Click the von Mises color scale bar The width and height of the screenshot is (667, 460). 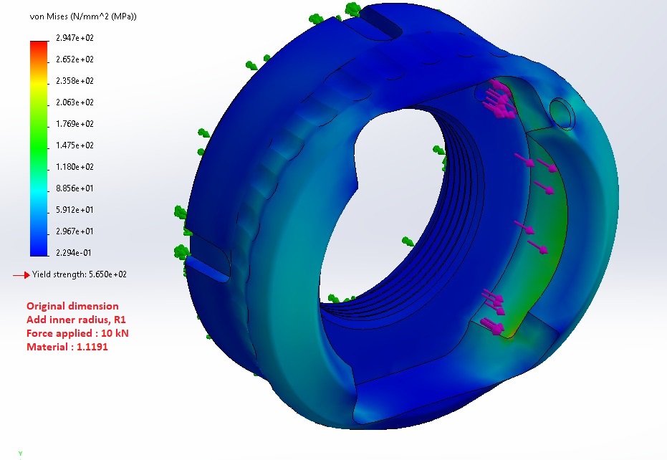[39, 148]
